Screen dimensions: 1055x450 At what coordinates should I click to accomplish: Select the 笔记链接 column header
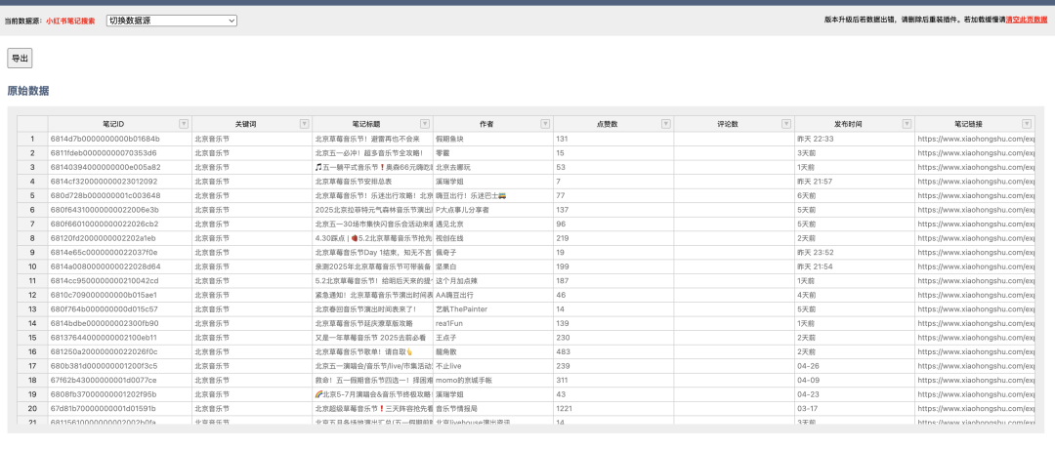974,124
